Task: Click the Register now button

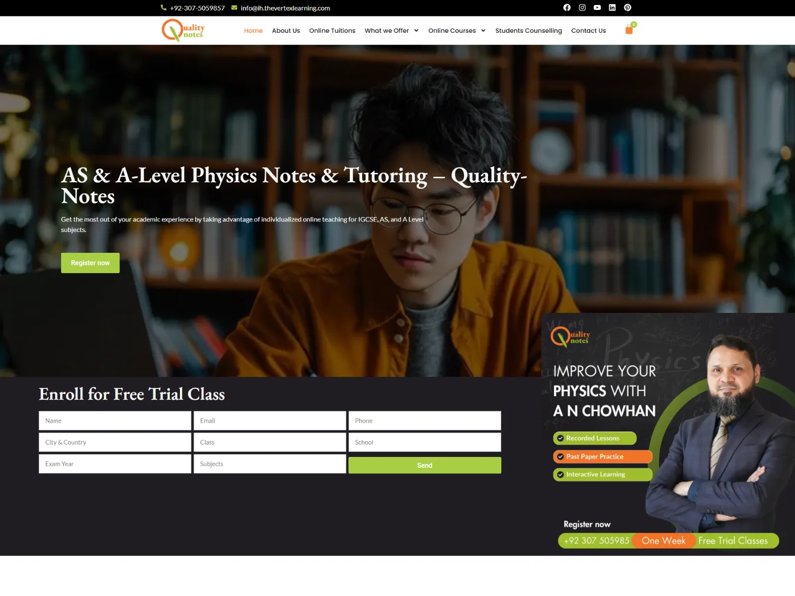Action: click(x=90, y=263)
